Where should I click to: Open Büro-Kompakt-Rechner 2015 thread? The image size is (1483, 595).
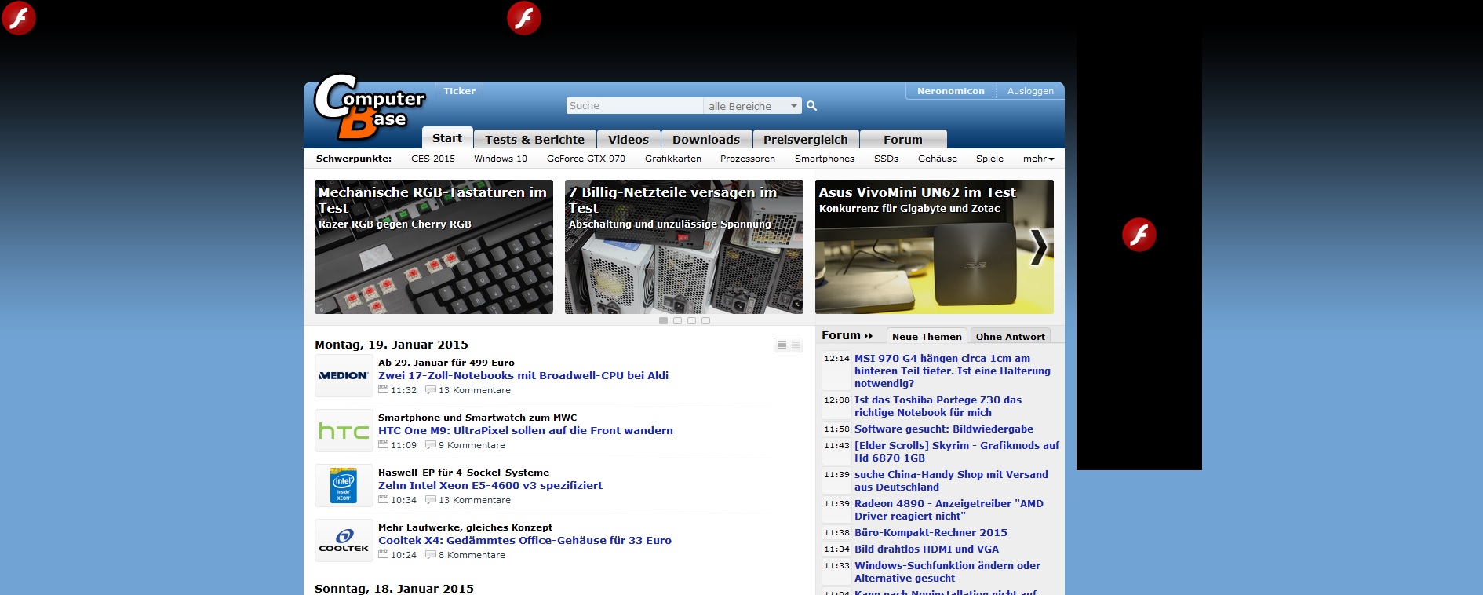coord(931,532)
